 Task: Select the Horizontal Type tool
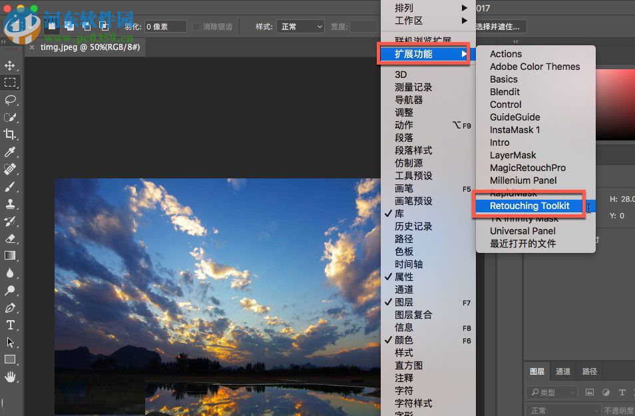point(10,325)
